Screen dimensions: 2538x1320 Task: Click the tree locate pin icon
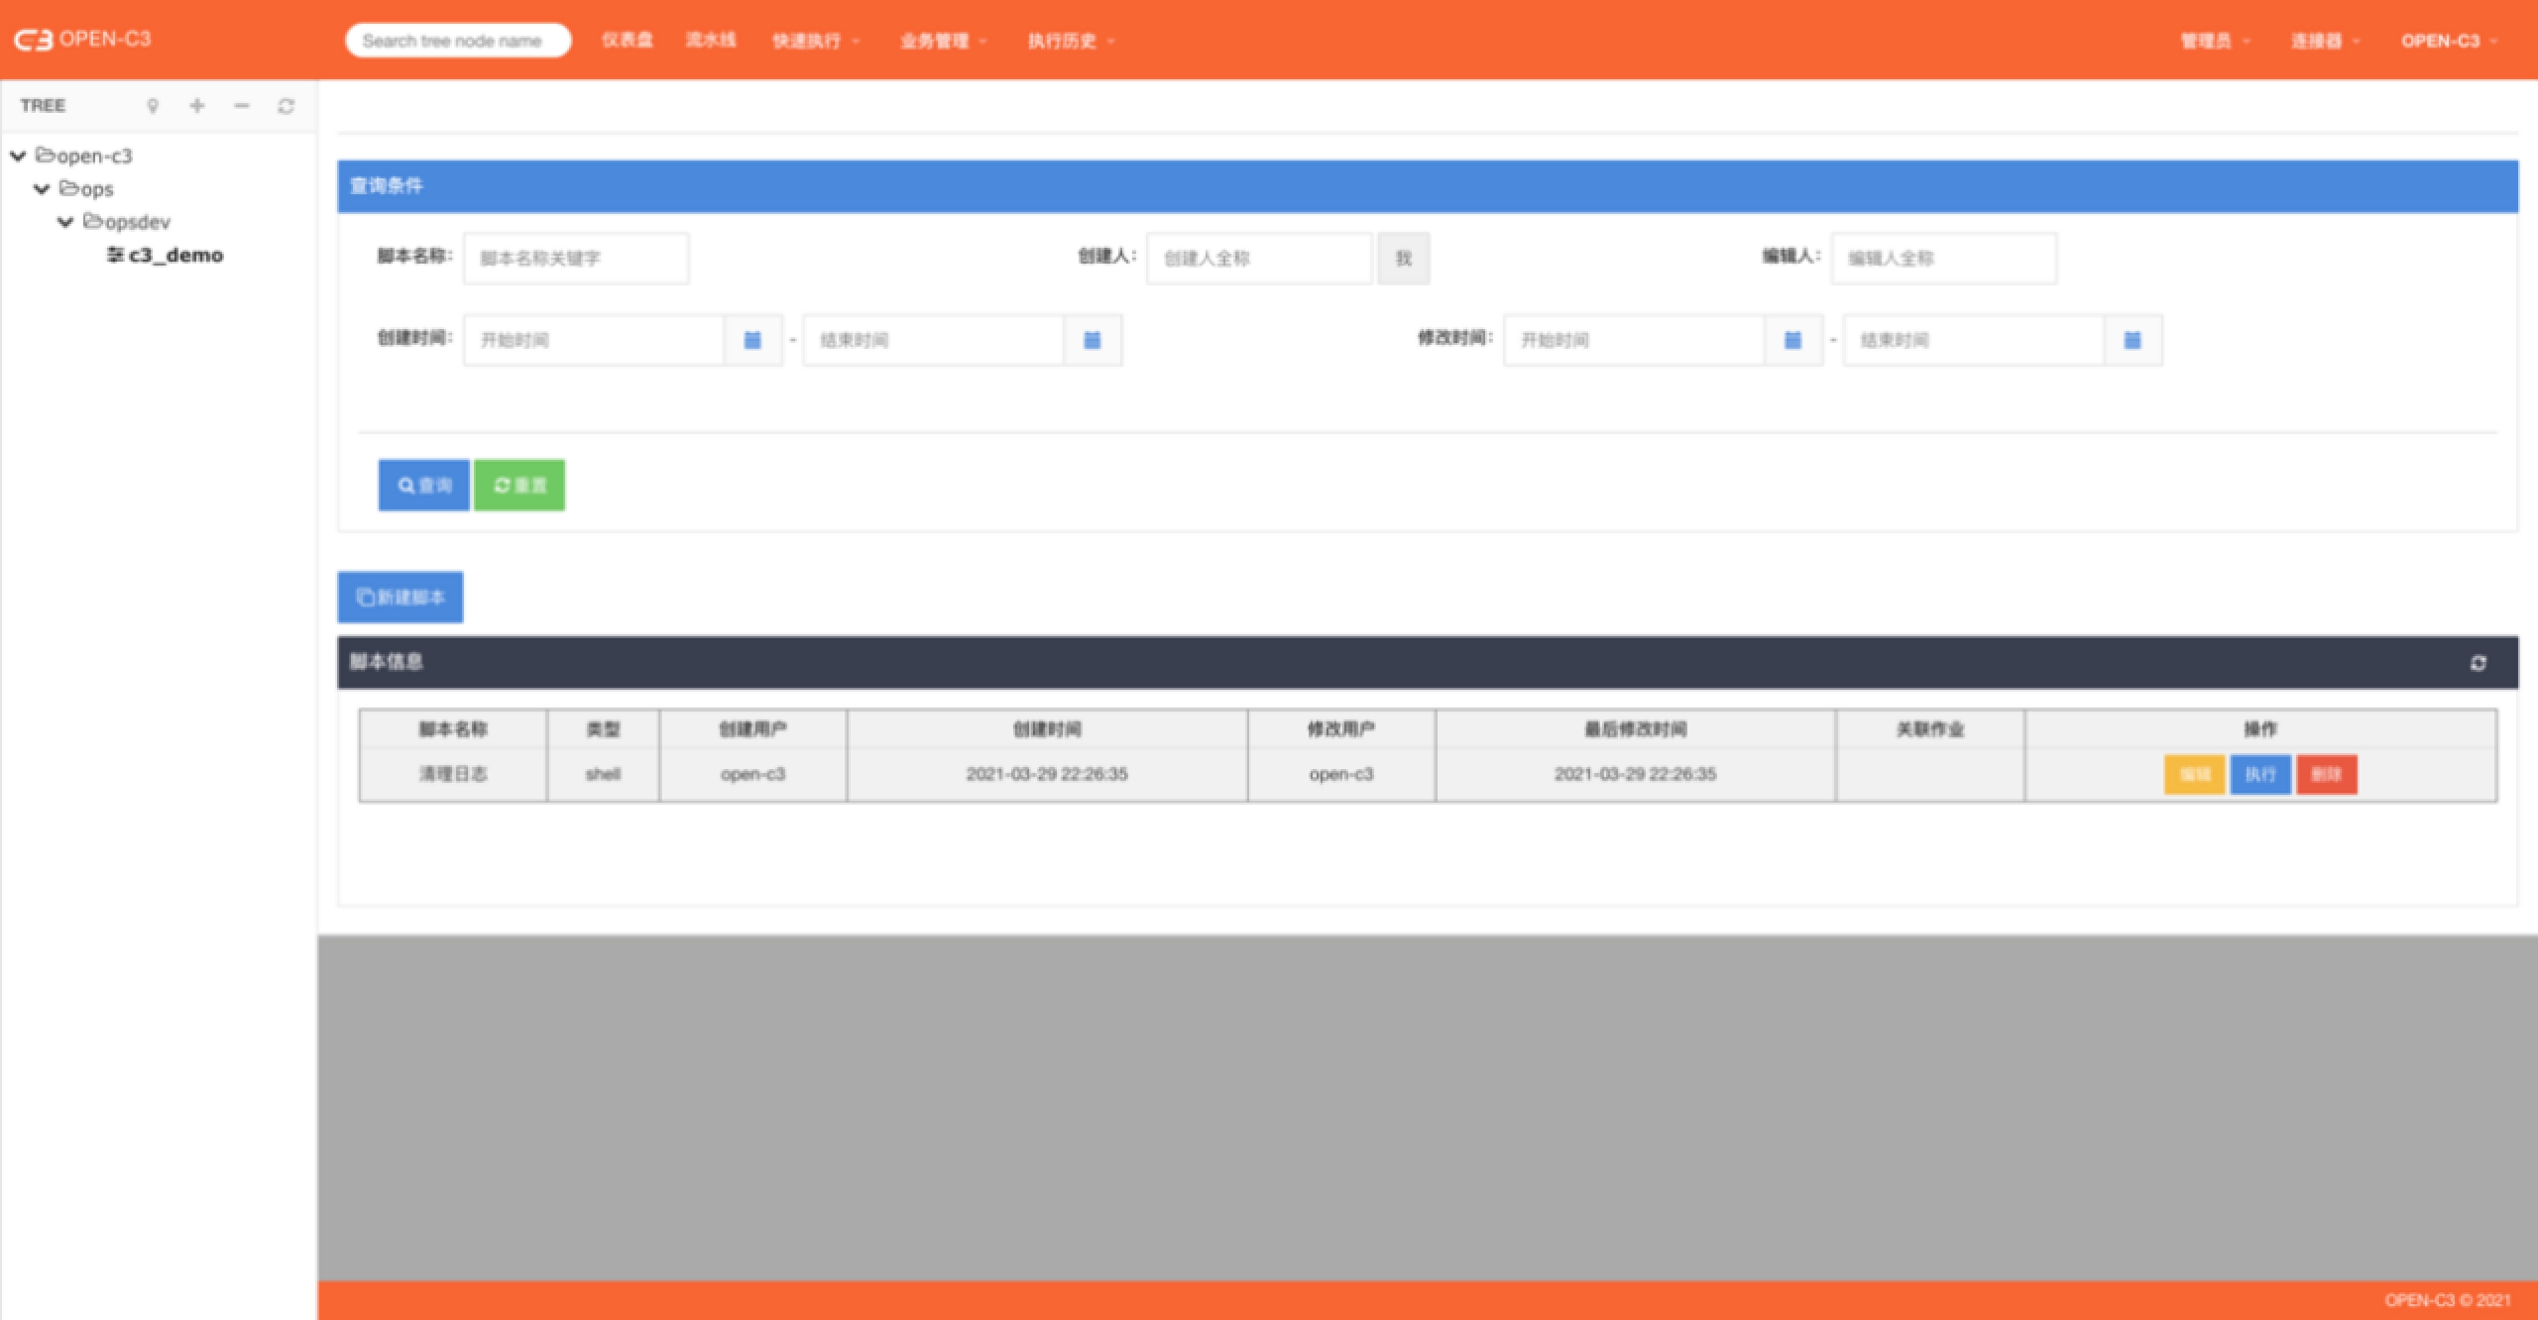(153, 106)
